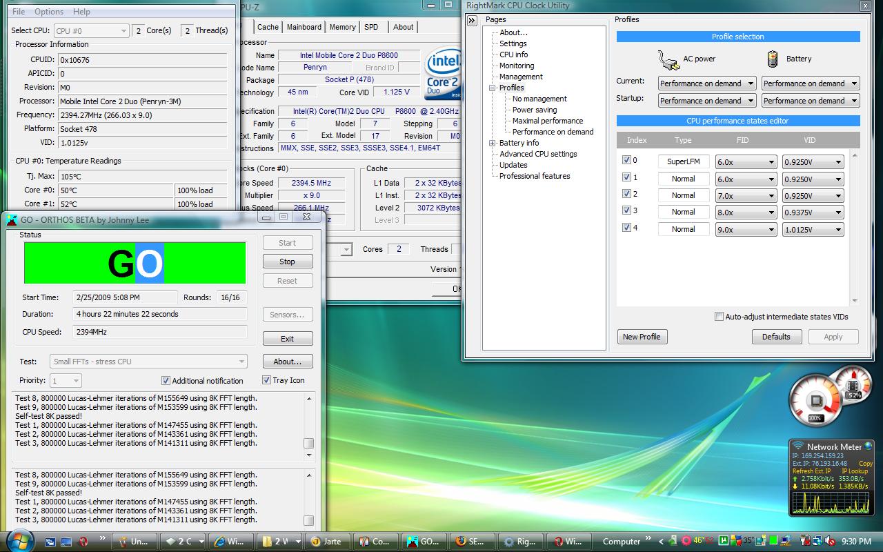Click the red Opera quick launch icon
The image size is (883, 552).
point(83,542)
